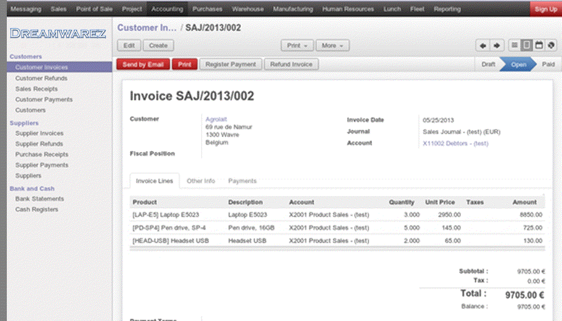This screenshot has width=562, height=321.
Task: Open the Agrolait customer link
Action: click(x=216, y=119)
